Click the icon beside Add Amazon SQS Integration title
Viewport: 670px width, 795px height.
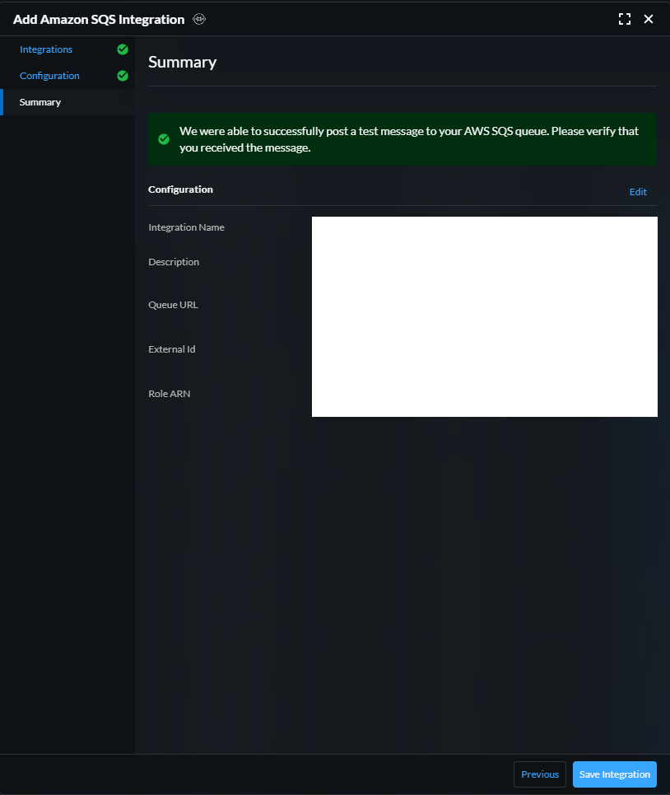(199, 19)
